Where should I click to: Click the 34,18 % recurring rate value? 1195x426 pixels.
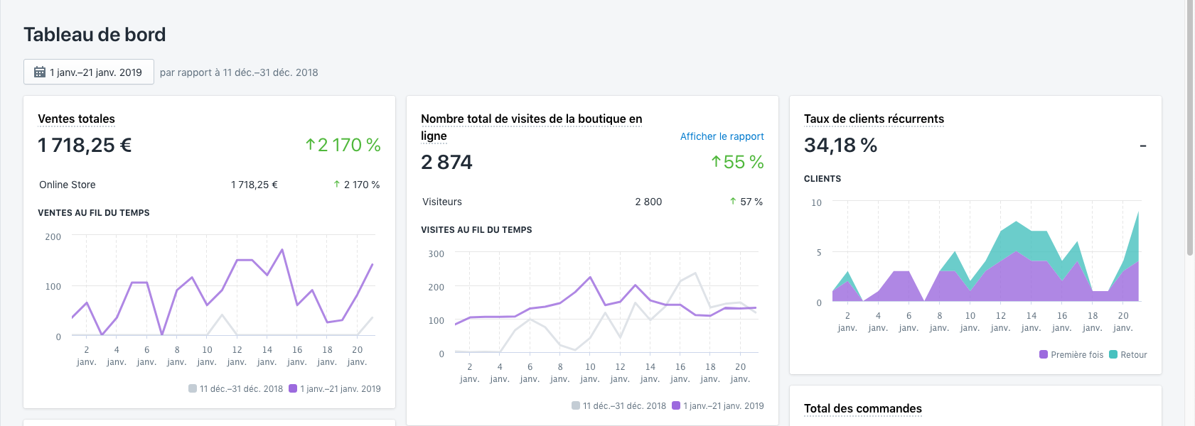click(840, 145)
